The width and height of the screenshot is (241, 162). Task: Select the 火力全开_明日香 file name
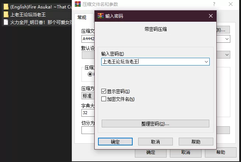coord(41,22)
